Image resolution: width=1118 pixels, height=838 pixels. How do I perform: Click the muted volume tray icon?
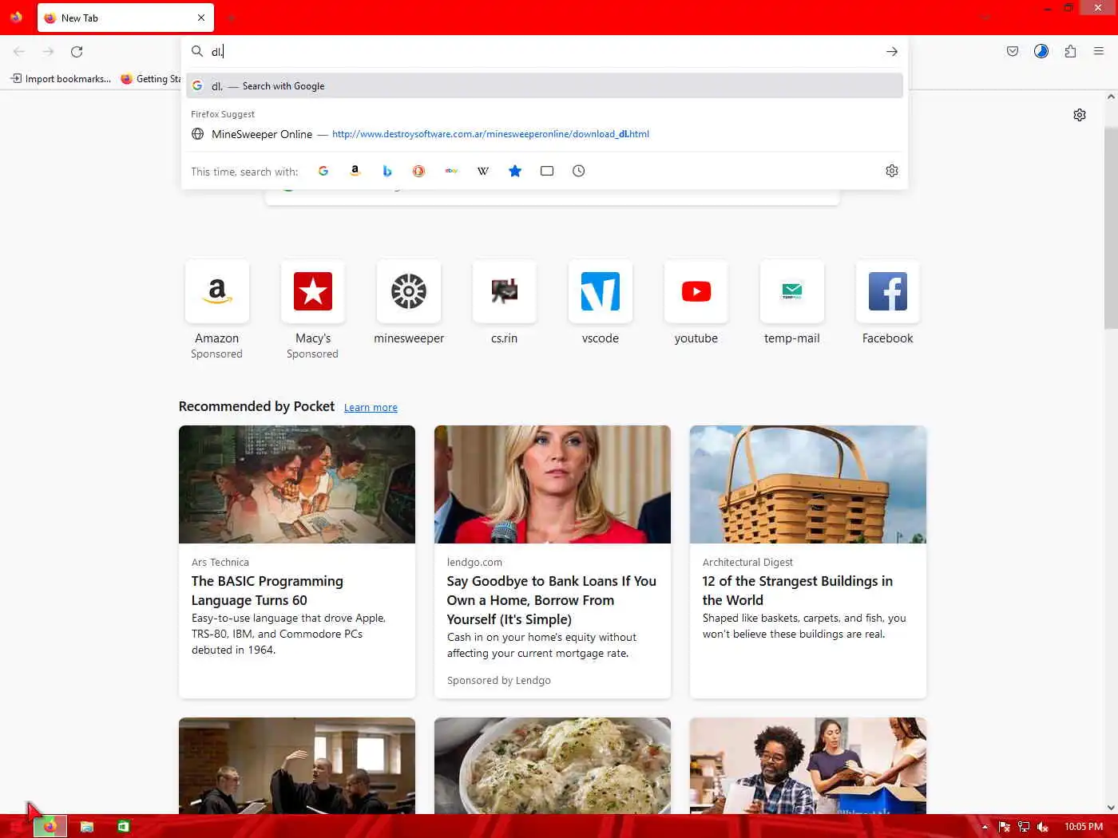click(1043, 827)
